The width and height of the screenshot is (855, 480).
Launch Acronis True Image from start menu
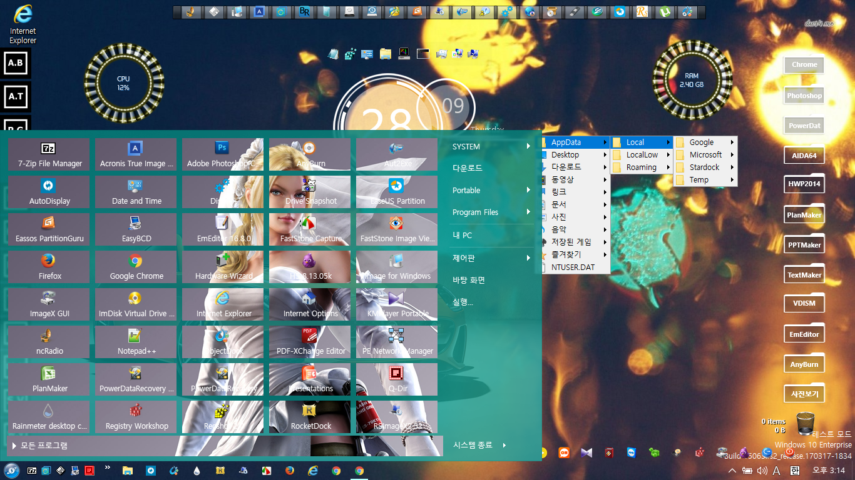point(136,154)
